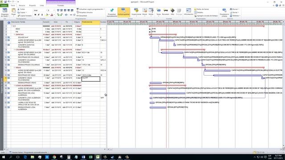Collapse the ZAPATAS summary task
The height and width of the screenshot is (160, 285).
[x=15, y=35]
